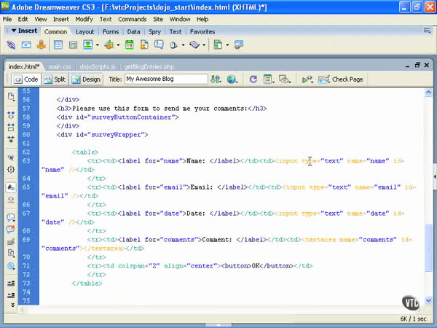Collapse the Insert panel triangle
The width and height of the screenshot is (437, 328).
[13, 31]
